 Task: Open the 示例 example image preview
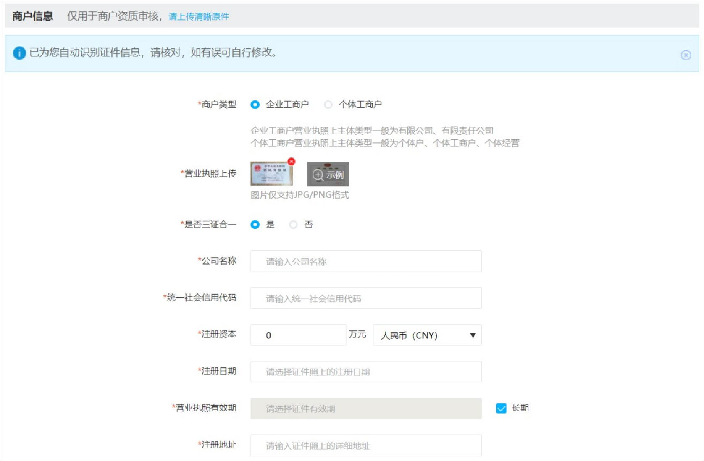coord(328,175)
